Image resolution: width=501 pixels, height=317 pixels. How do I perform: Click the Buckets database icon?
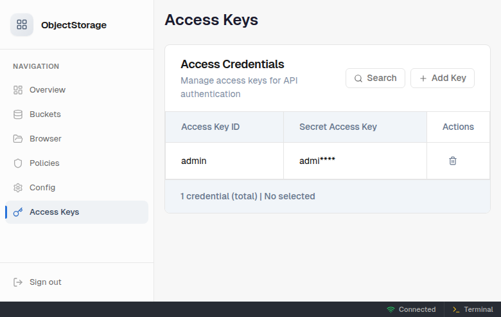(18, 114)
